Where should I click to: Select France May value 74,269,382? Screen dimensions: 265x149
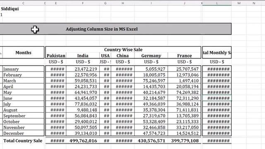point(184,92)
